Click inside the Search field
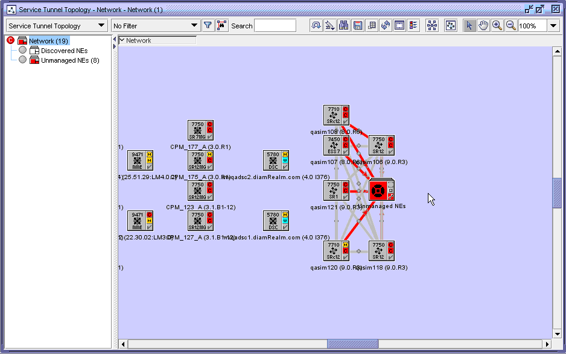Image resolution: width=566 pixels, height=354 pixels. (x=275, y=25)
